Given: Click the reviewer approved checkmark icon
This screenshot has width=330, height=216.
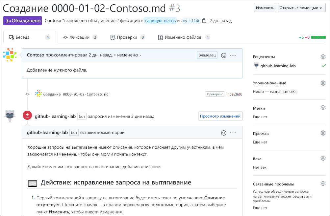Looking at the screenshot, I should [323, 66].
